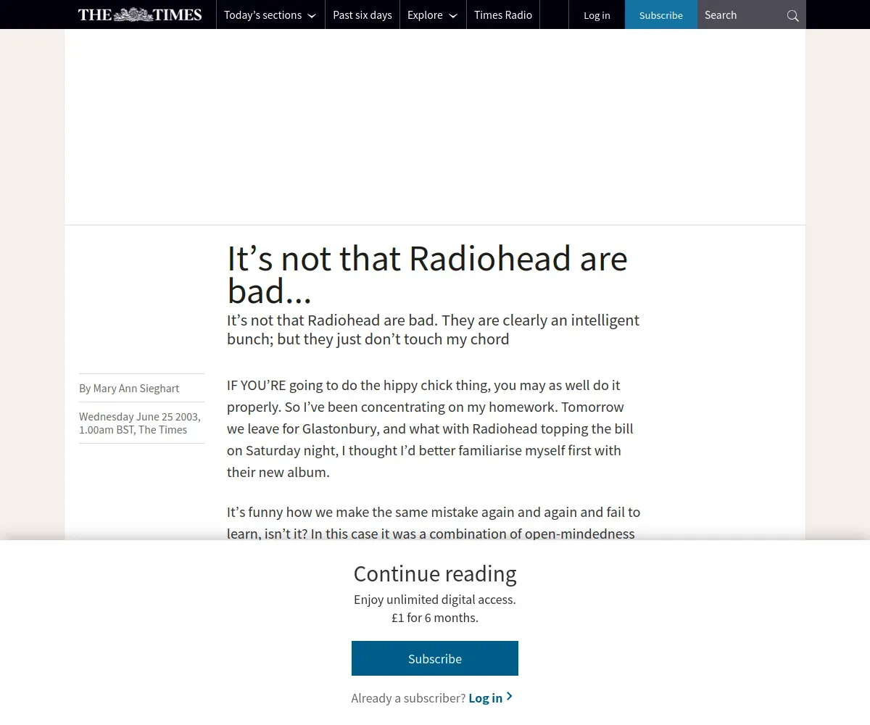The height and width of the screenshot is (725, 870).
Task: Open Past six days
Action: [x=362, y=14]
